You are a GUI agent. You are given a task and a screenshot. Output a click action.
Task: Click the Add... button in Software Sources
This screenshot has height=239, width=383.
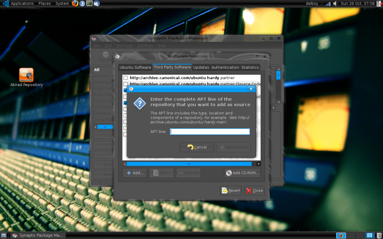coord(135,173)
